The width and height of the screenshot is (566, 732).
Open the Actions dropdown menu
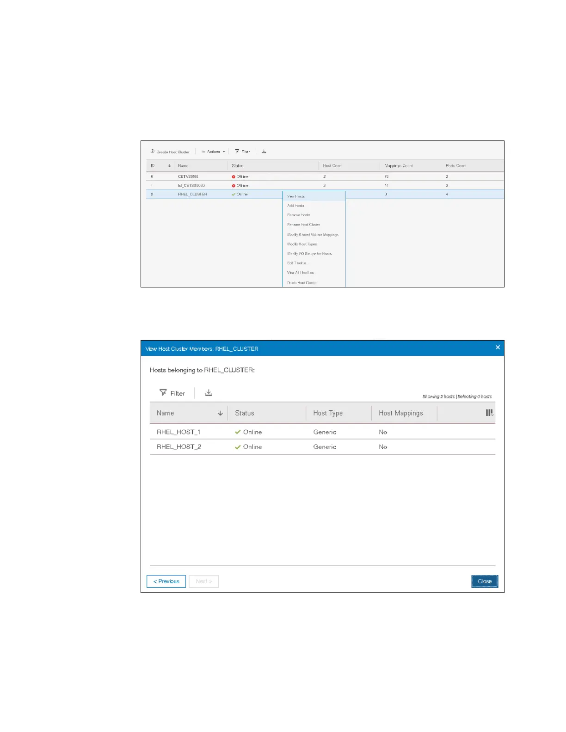coord(213,152)
